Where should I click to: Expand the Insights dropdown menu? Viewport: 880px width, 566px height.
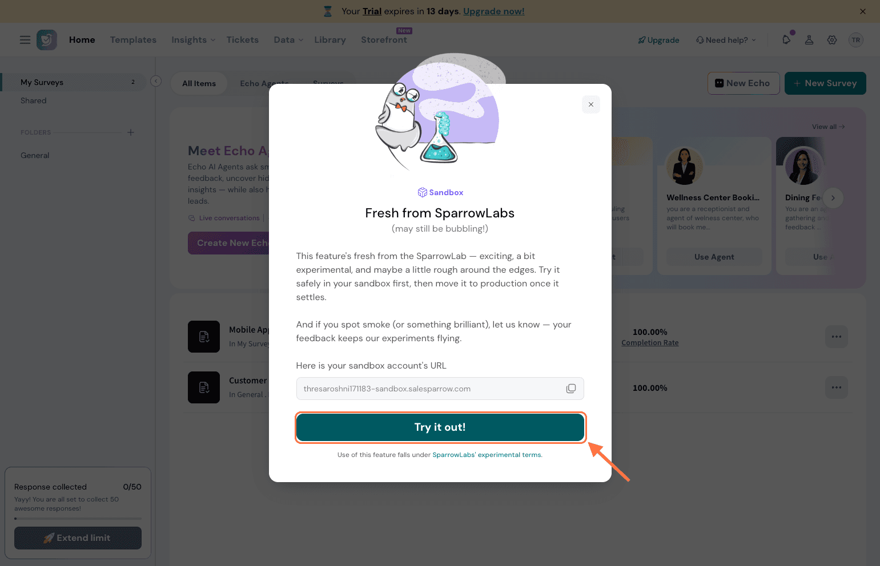pos(194,40)
